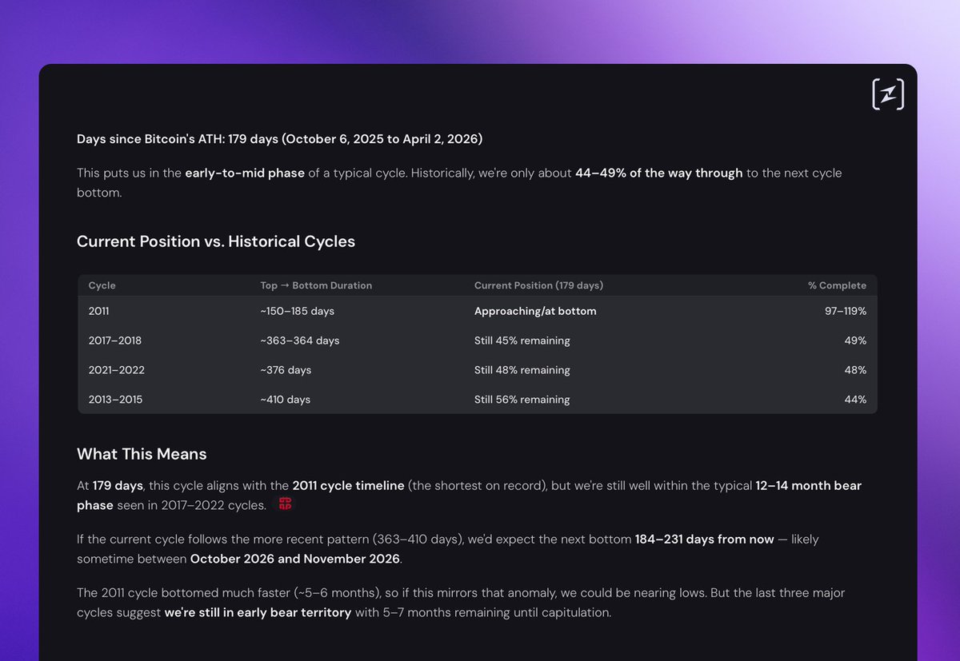Click the Current Position vs. Historical Cycles heading

click(x=216, y=241)
